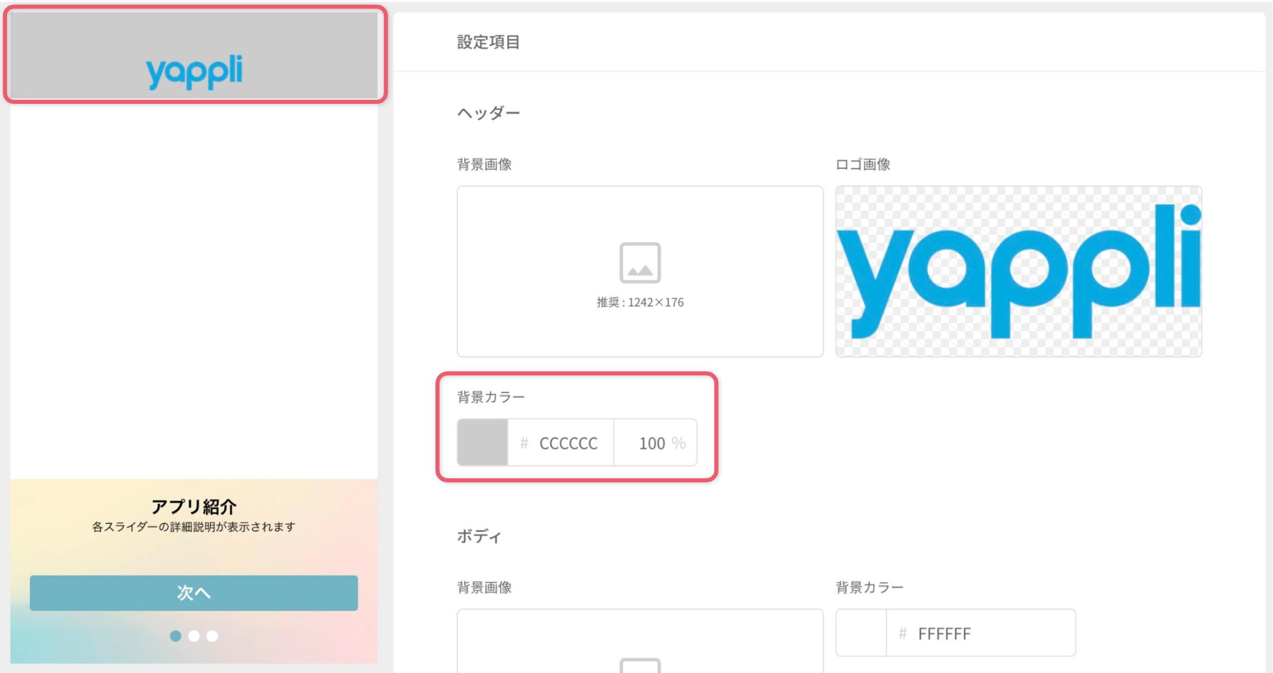Edit the FFFFFF body color hex field
1273x673 pixels.
coord(981,633)
